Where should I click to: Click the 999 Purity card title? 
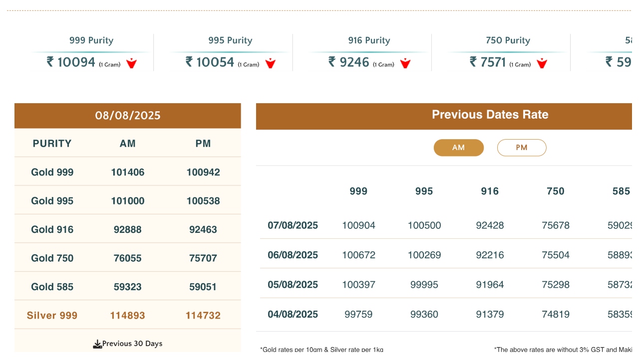tap(91, 40)
